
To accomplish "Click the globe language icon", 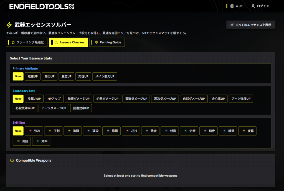I will click(x=232, y=6).
